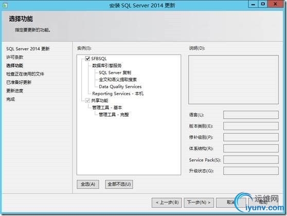Click the 选择功能 step in sidebar
Screen dimensions: 287x216
click(x=14, y=65)
